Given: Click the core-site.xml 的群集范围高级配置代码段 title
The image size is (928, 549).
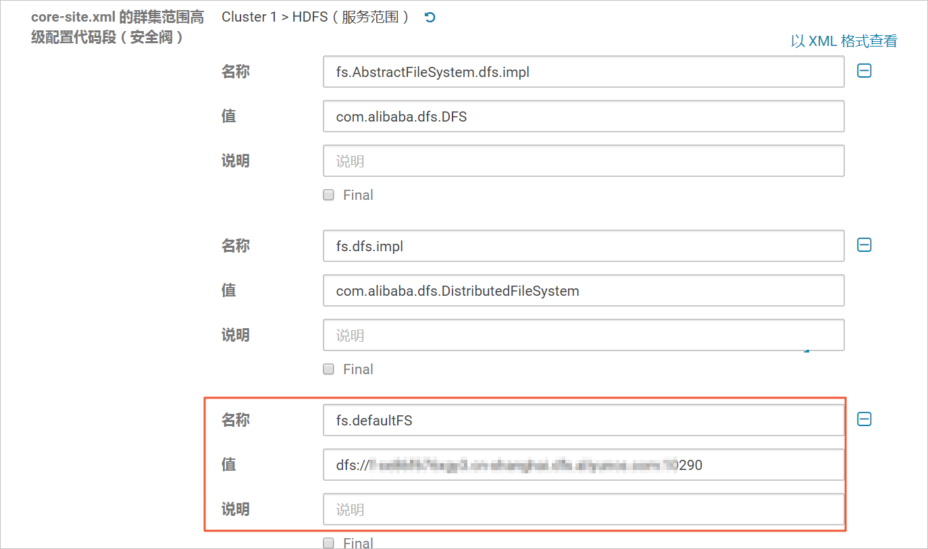Looking at the screenshot, I should pyautogui.click(x=118, y=27).
